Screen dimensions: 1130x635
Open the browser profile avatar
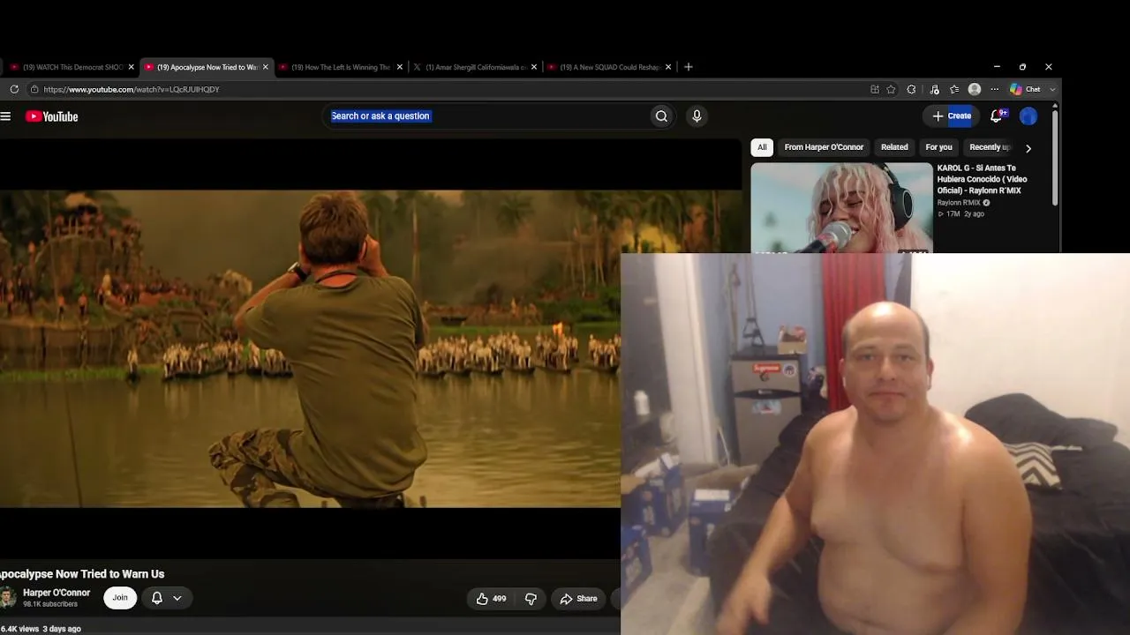(975, 89)
